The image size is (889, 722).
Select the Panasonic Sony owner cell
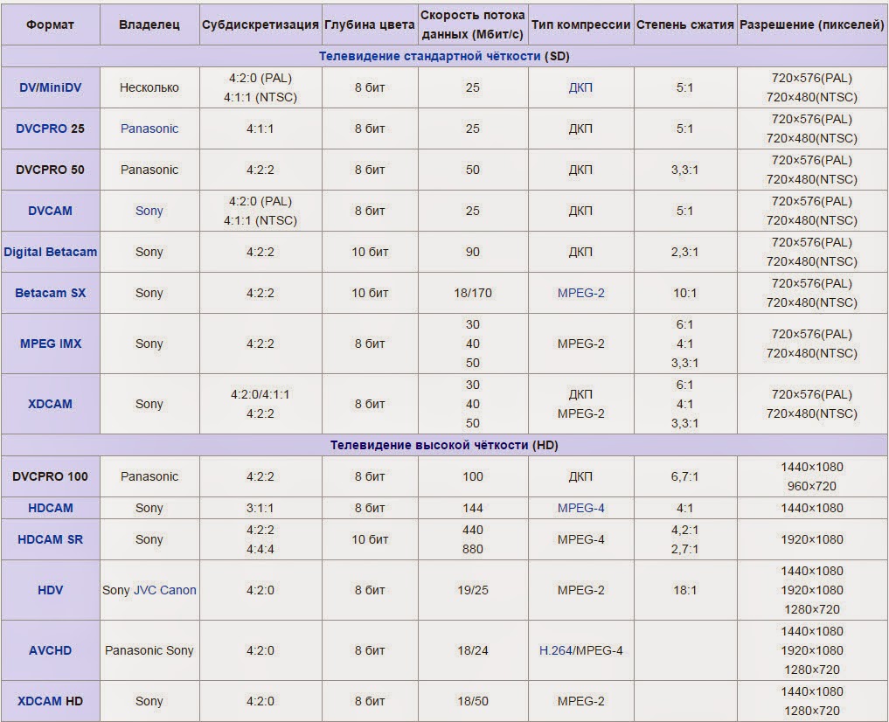[149, 650]
